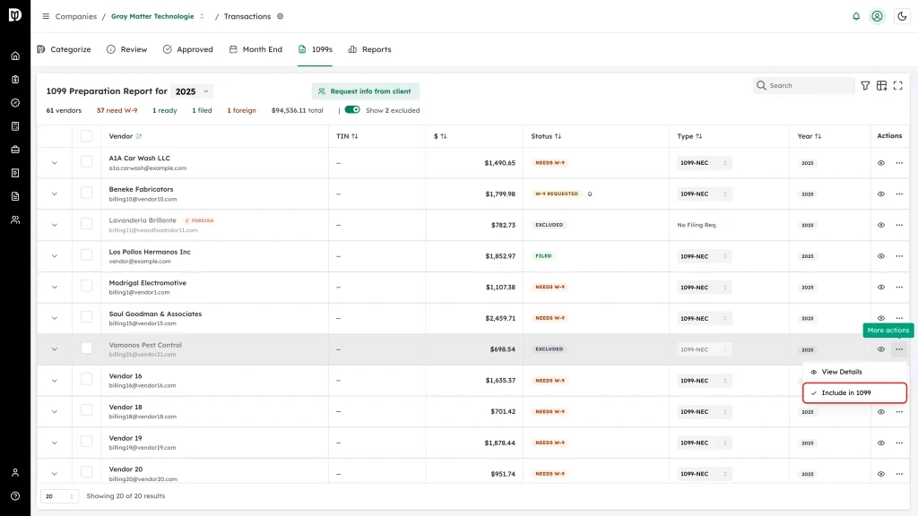Click in the Search field
Screen dimensions: 918x516
(x=803, y=85)
